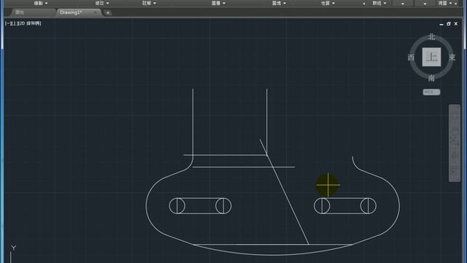Expand the 圖塊 (Block) panel
467x263 pixels.
(279, 3)
